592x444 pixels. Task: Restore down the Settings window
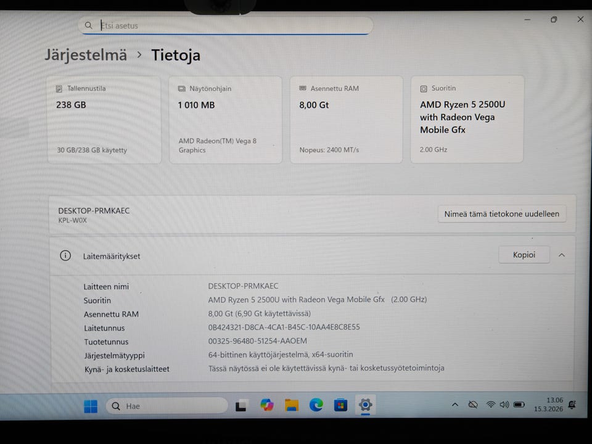click(x=554, y=20)
